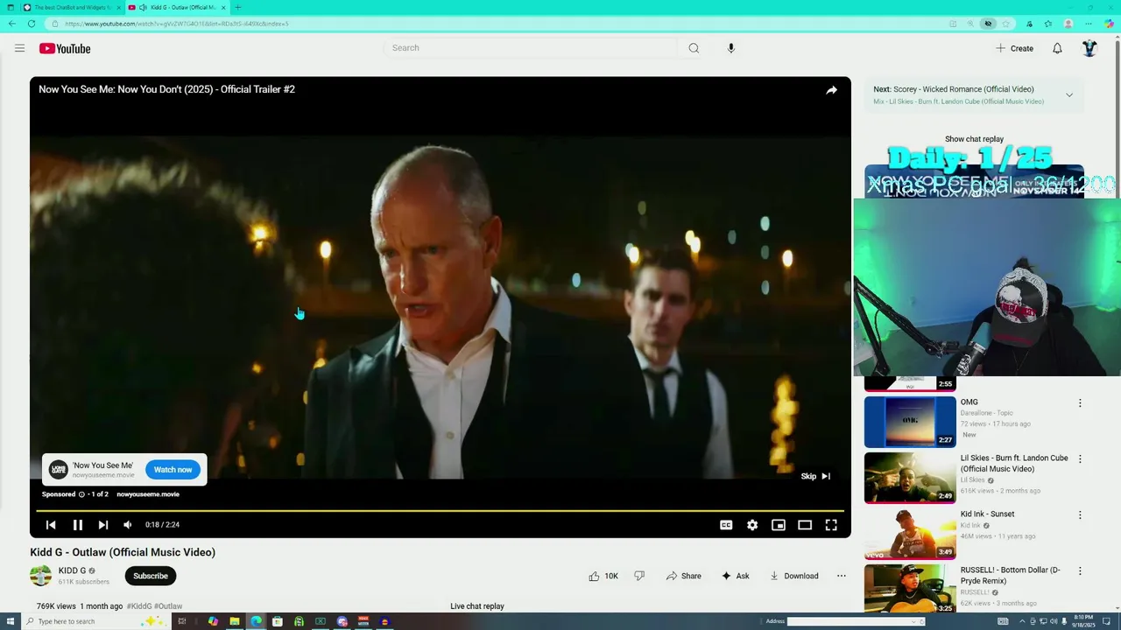Download the video
Image resolution: width=1121 pixels, height=630 pixels.
[793, 576]
